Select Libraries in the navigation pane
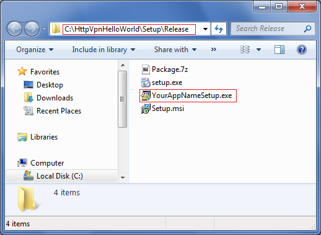The image size is (321, 235). click(44, 137)
